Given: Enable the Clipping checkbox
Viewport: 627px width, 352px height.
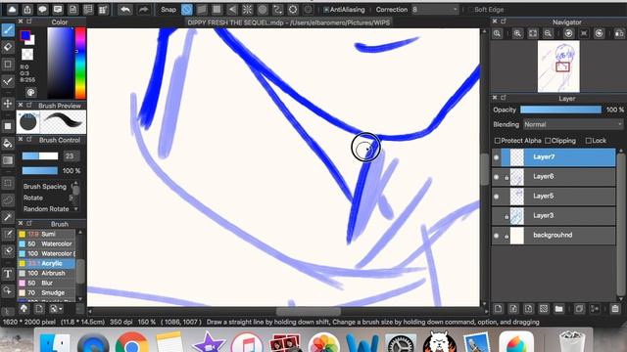Looking at the screenshot, I should tap(548, 141).
